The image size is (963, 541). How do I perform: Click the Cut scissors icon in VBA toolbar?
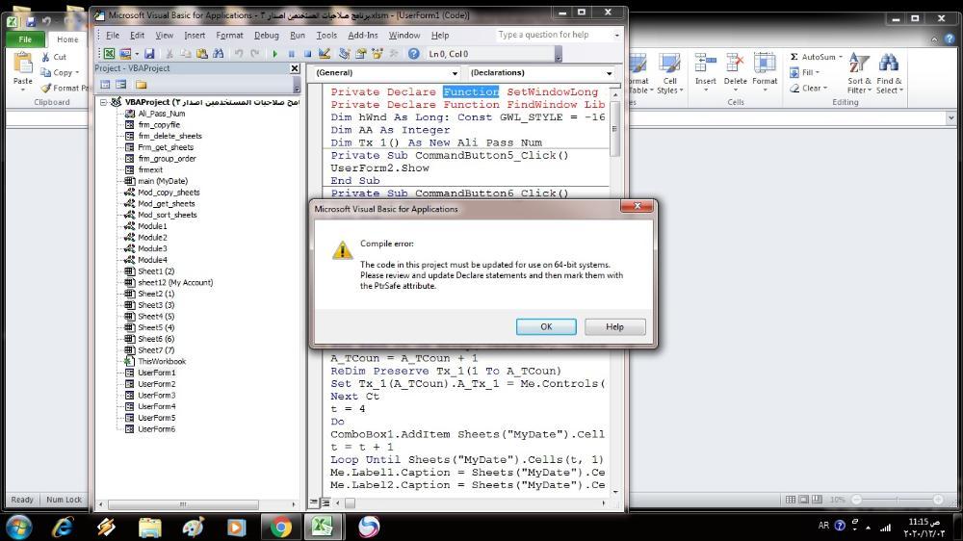coord(169,54)
